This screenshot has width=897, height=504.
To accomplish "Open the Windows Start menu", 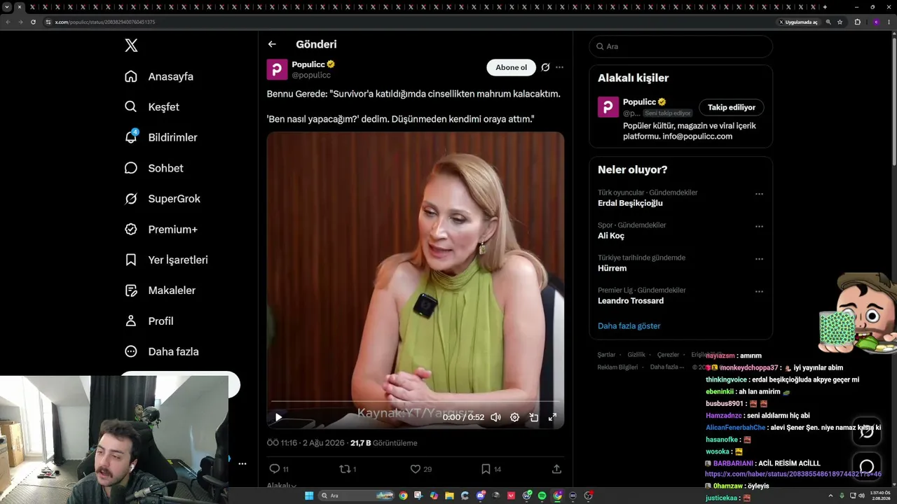I will tap(309, 496).
